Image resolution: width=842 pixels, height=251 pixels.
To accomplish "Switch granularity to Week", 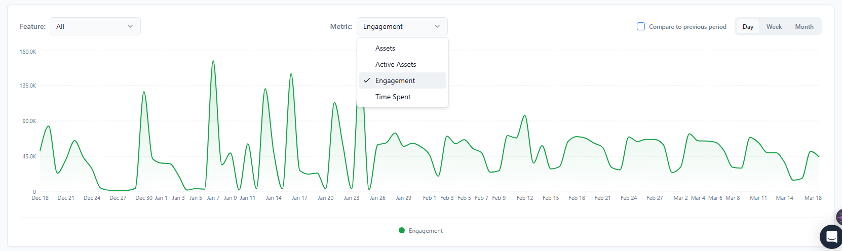I will click(774, 27).
